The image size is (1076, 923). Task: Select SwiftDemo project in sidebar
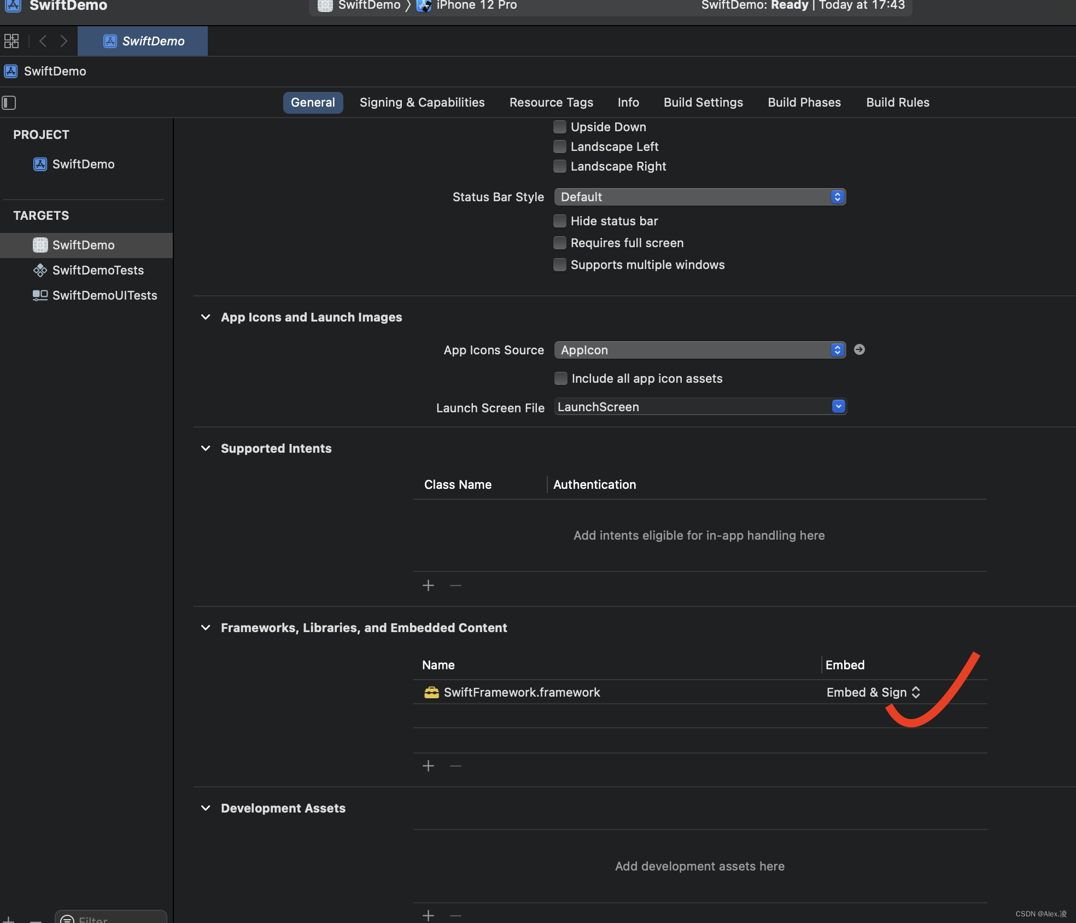pyautogui.click(x=84, y=164)
